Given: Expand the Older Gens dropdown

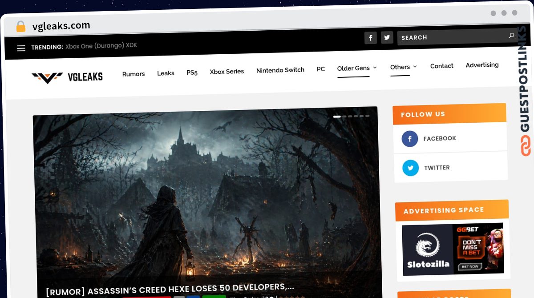Looking at the screenshot, I should 357,68.
